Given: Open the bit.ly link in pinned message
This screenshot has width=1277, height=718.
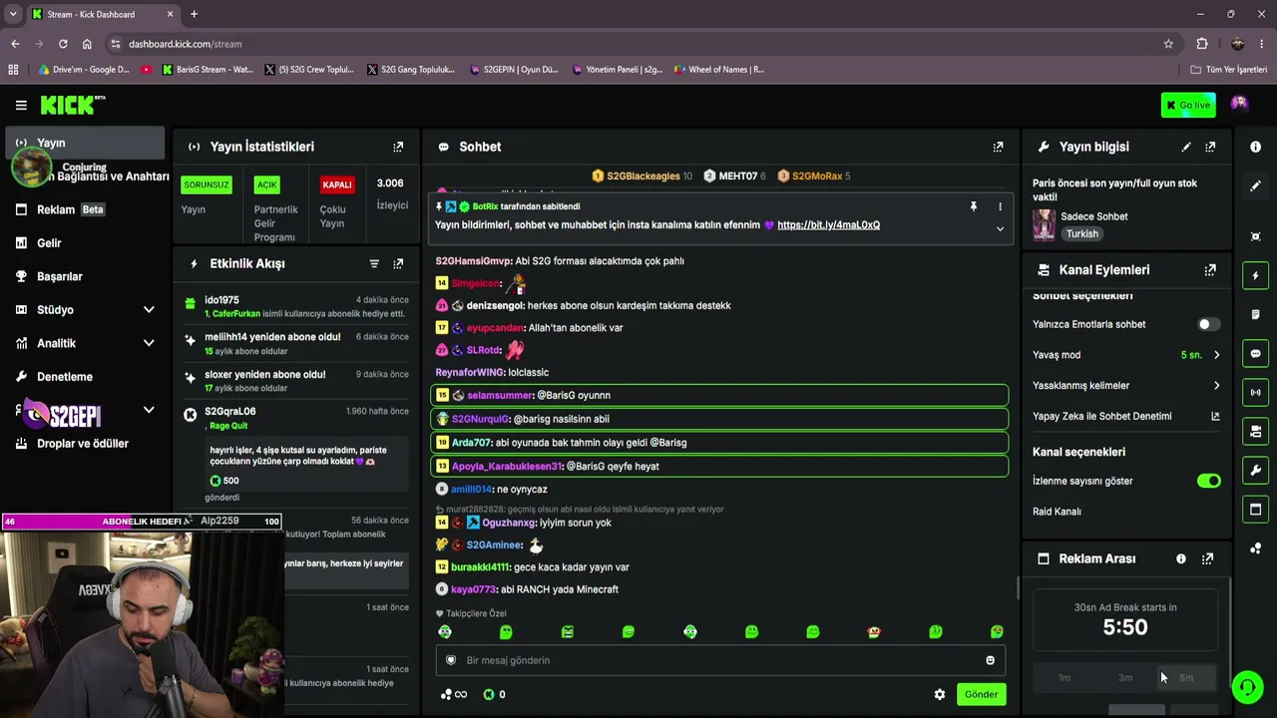Looking at the screenshot, I should pyautogui.click(x=828, y=225).
